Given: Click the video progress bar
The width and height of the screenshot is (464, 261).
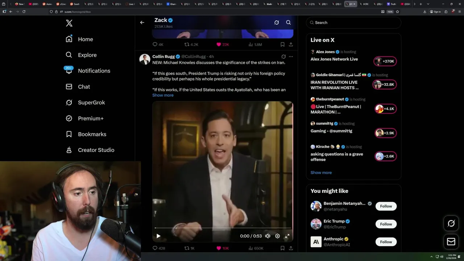Looking at the screenshot, I should [x=223, y=228].
